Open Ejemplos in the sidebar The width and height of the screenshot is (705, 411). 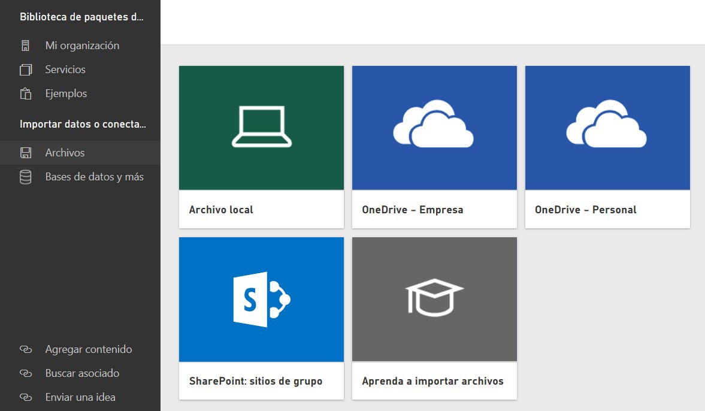66,93
